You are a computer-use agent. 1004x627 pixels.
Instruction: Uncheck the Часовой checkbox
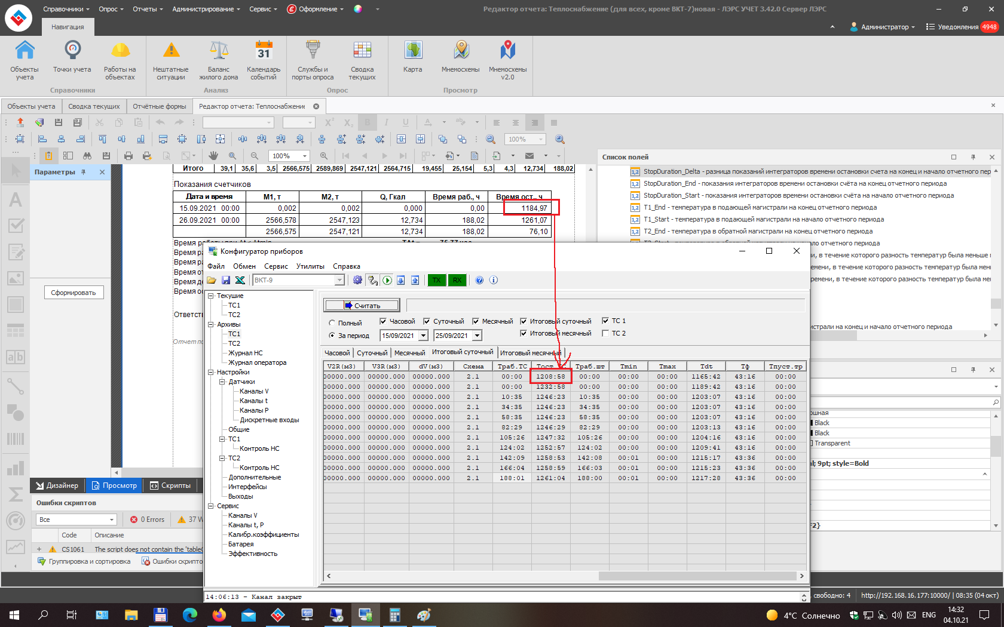(383, 321)
